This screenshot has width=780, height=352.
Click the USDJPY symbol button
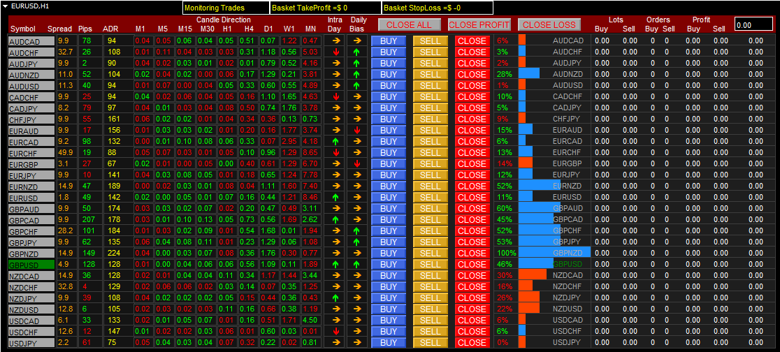click(x=31, y=342)
